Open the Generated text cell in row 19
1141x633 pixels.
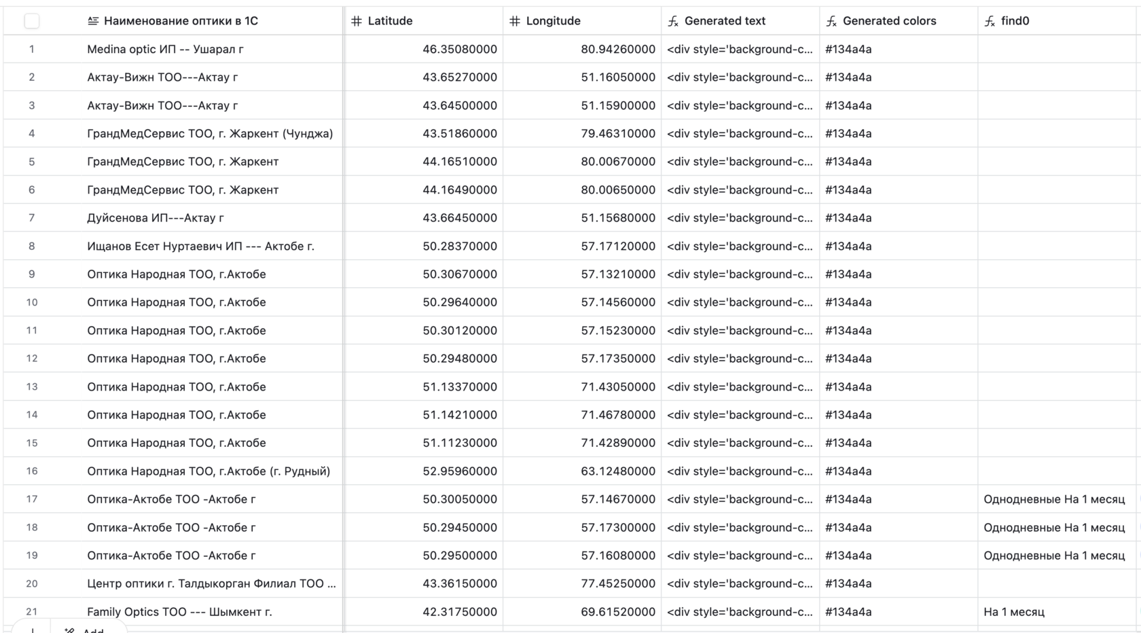coord(740,556)
